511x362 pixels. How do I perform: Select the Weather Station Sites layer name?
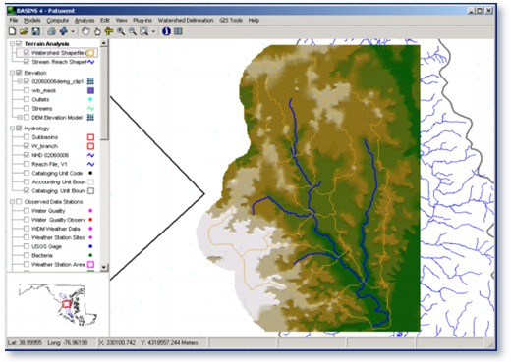tap(58, 237)
